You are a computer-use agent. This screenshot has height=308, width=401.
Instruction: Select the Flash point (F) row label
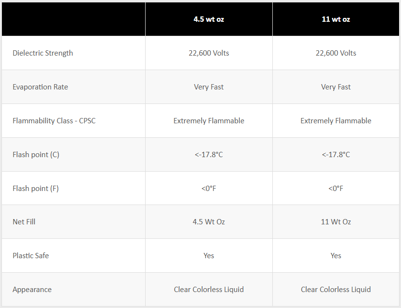click(35, 188)
